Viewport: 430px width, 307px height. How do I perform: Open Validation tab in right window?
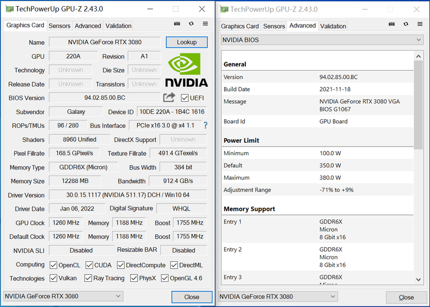point(333,26)
